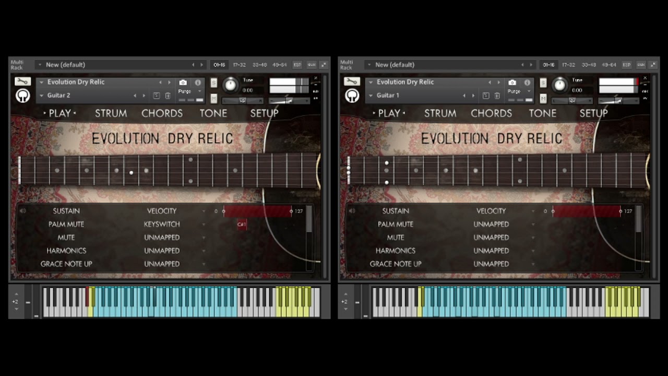
Task: Mute the Guitar 1 instrument
Action: coord(543,98)
